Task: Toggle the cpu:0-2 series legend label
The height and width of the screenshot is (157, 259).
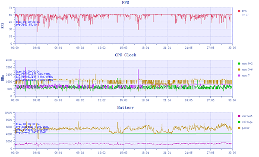Action: pos(247,64)
